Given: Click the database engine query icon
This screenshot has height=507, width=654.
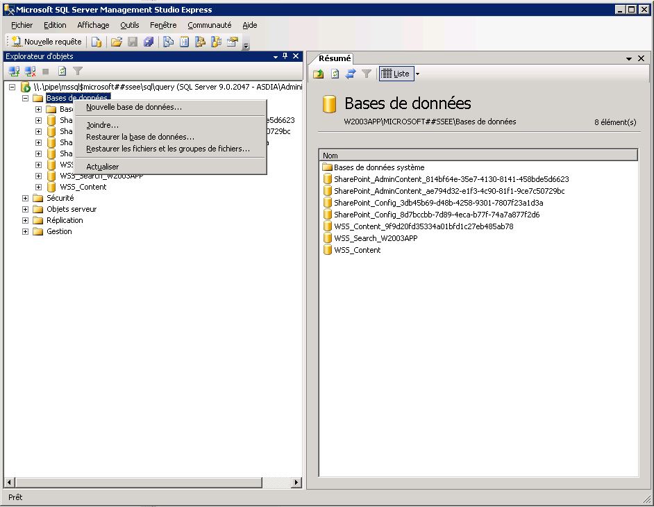Looking at the screenshot, I should (x=97, y=42).
